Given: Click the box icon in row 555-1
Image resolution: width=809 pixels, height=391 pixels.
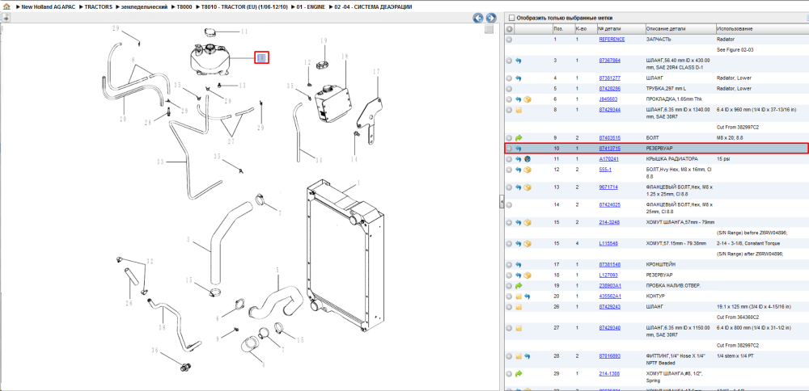Looking at the screenshot, I should (x=527, y=170).
